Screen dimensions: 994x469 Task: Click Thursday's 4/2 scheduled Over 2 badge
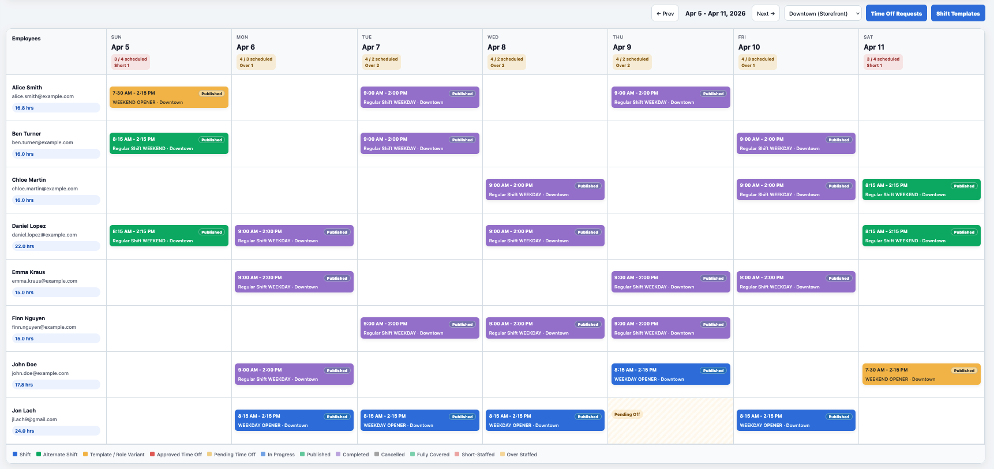pos(632,62)
